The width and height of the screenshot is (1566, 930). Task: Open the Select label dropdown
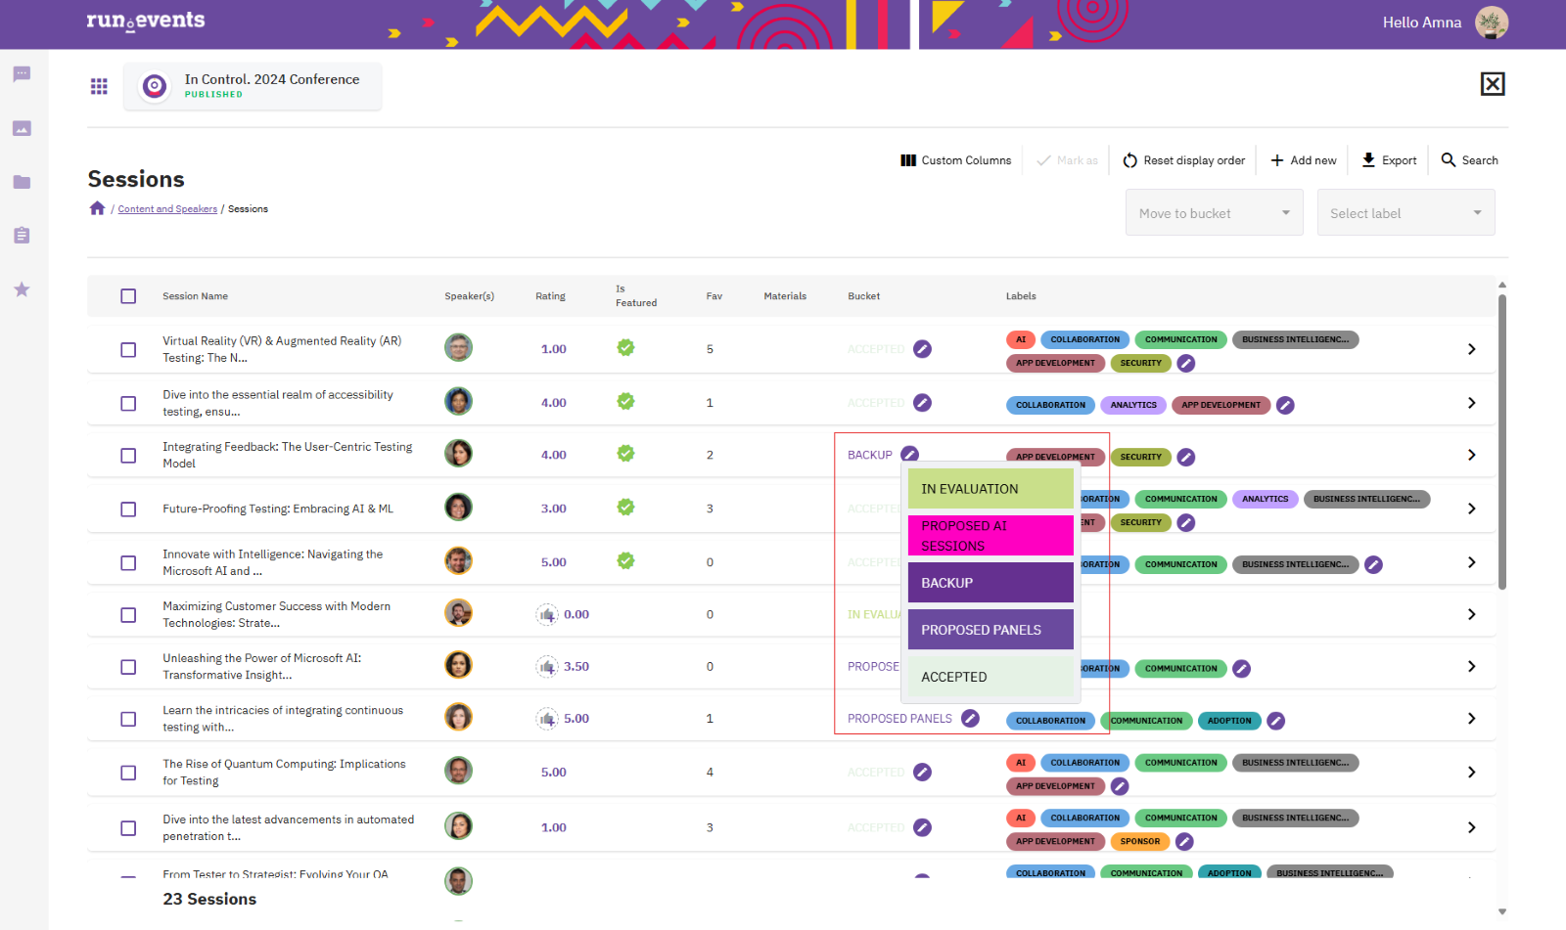(x=1405, y=213)
